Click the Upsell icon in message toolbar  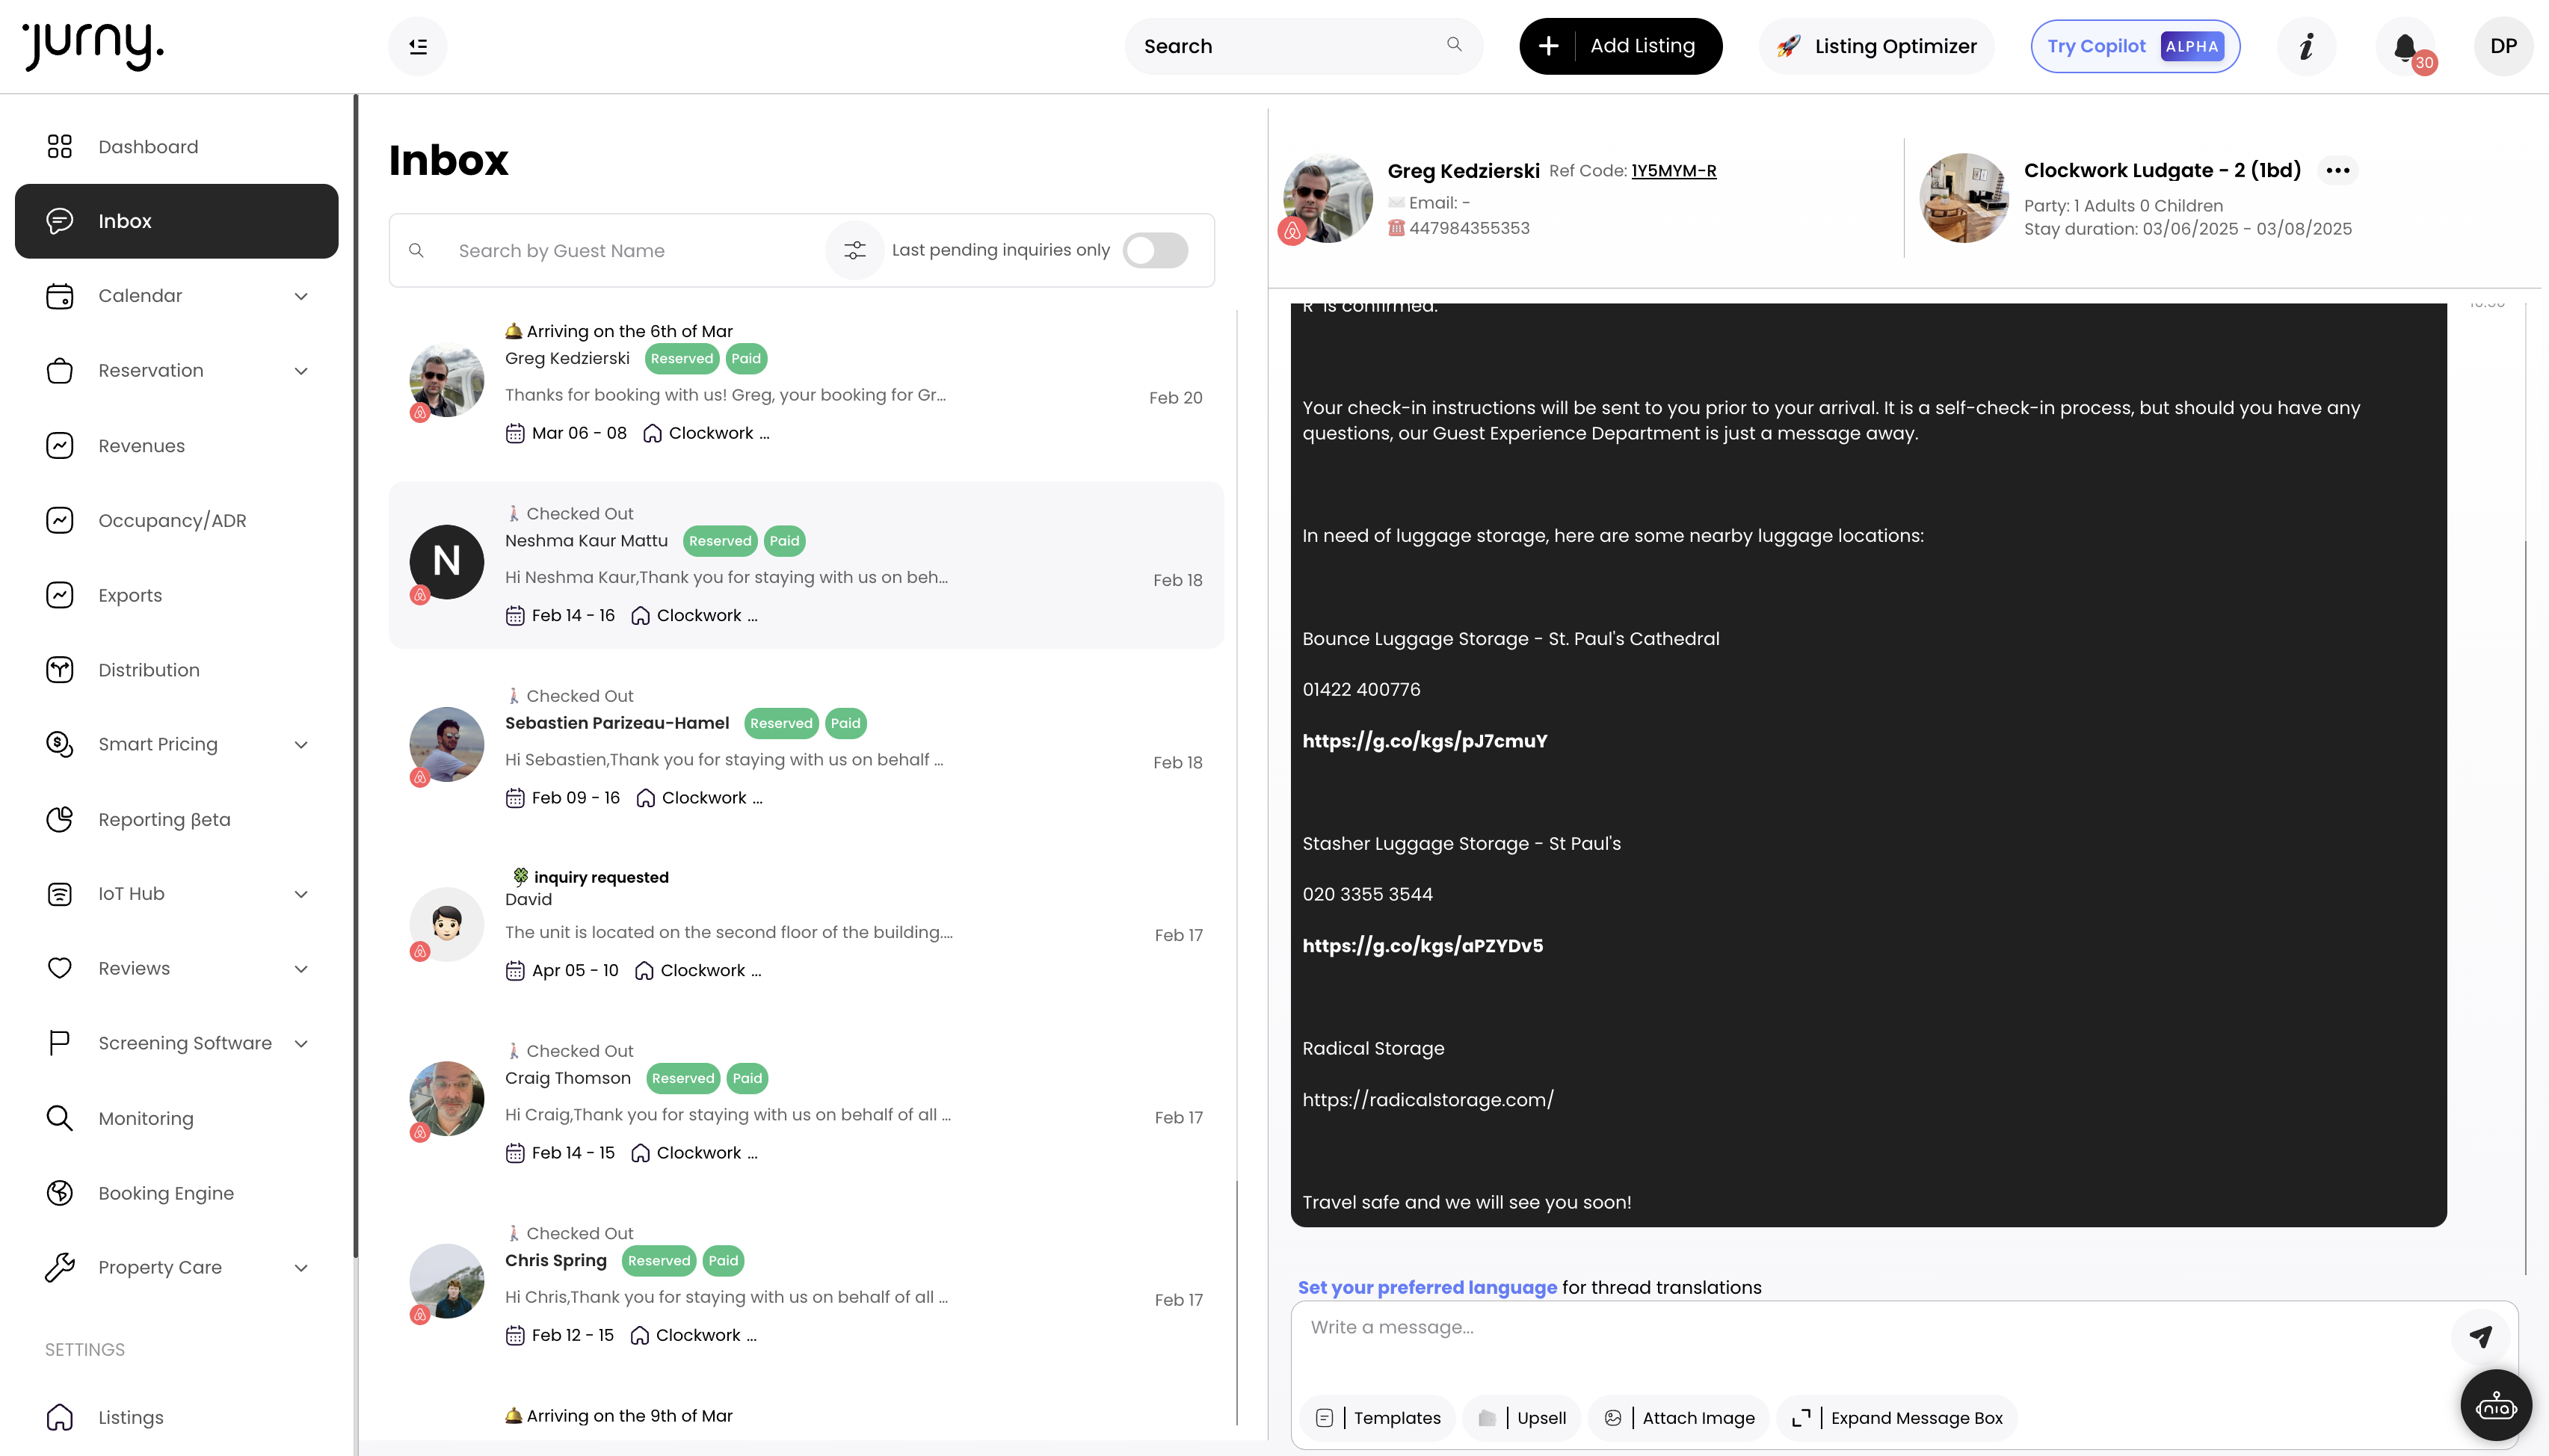pyautogui.click(x=1487, y=1418)
